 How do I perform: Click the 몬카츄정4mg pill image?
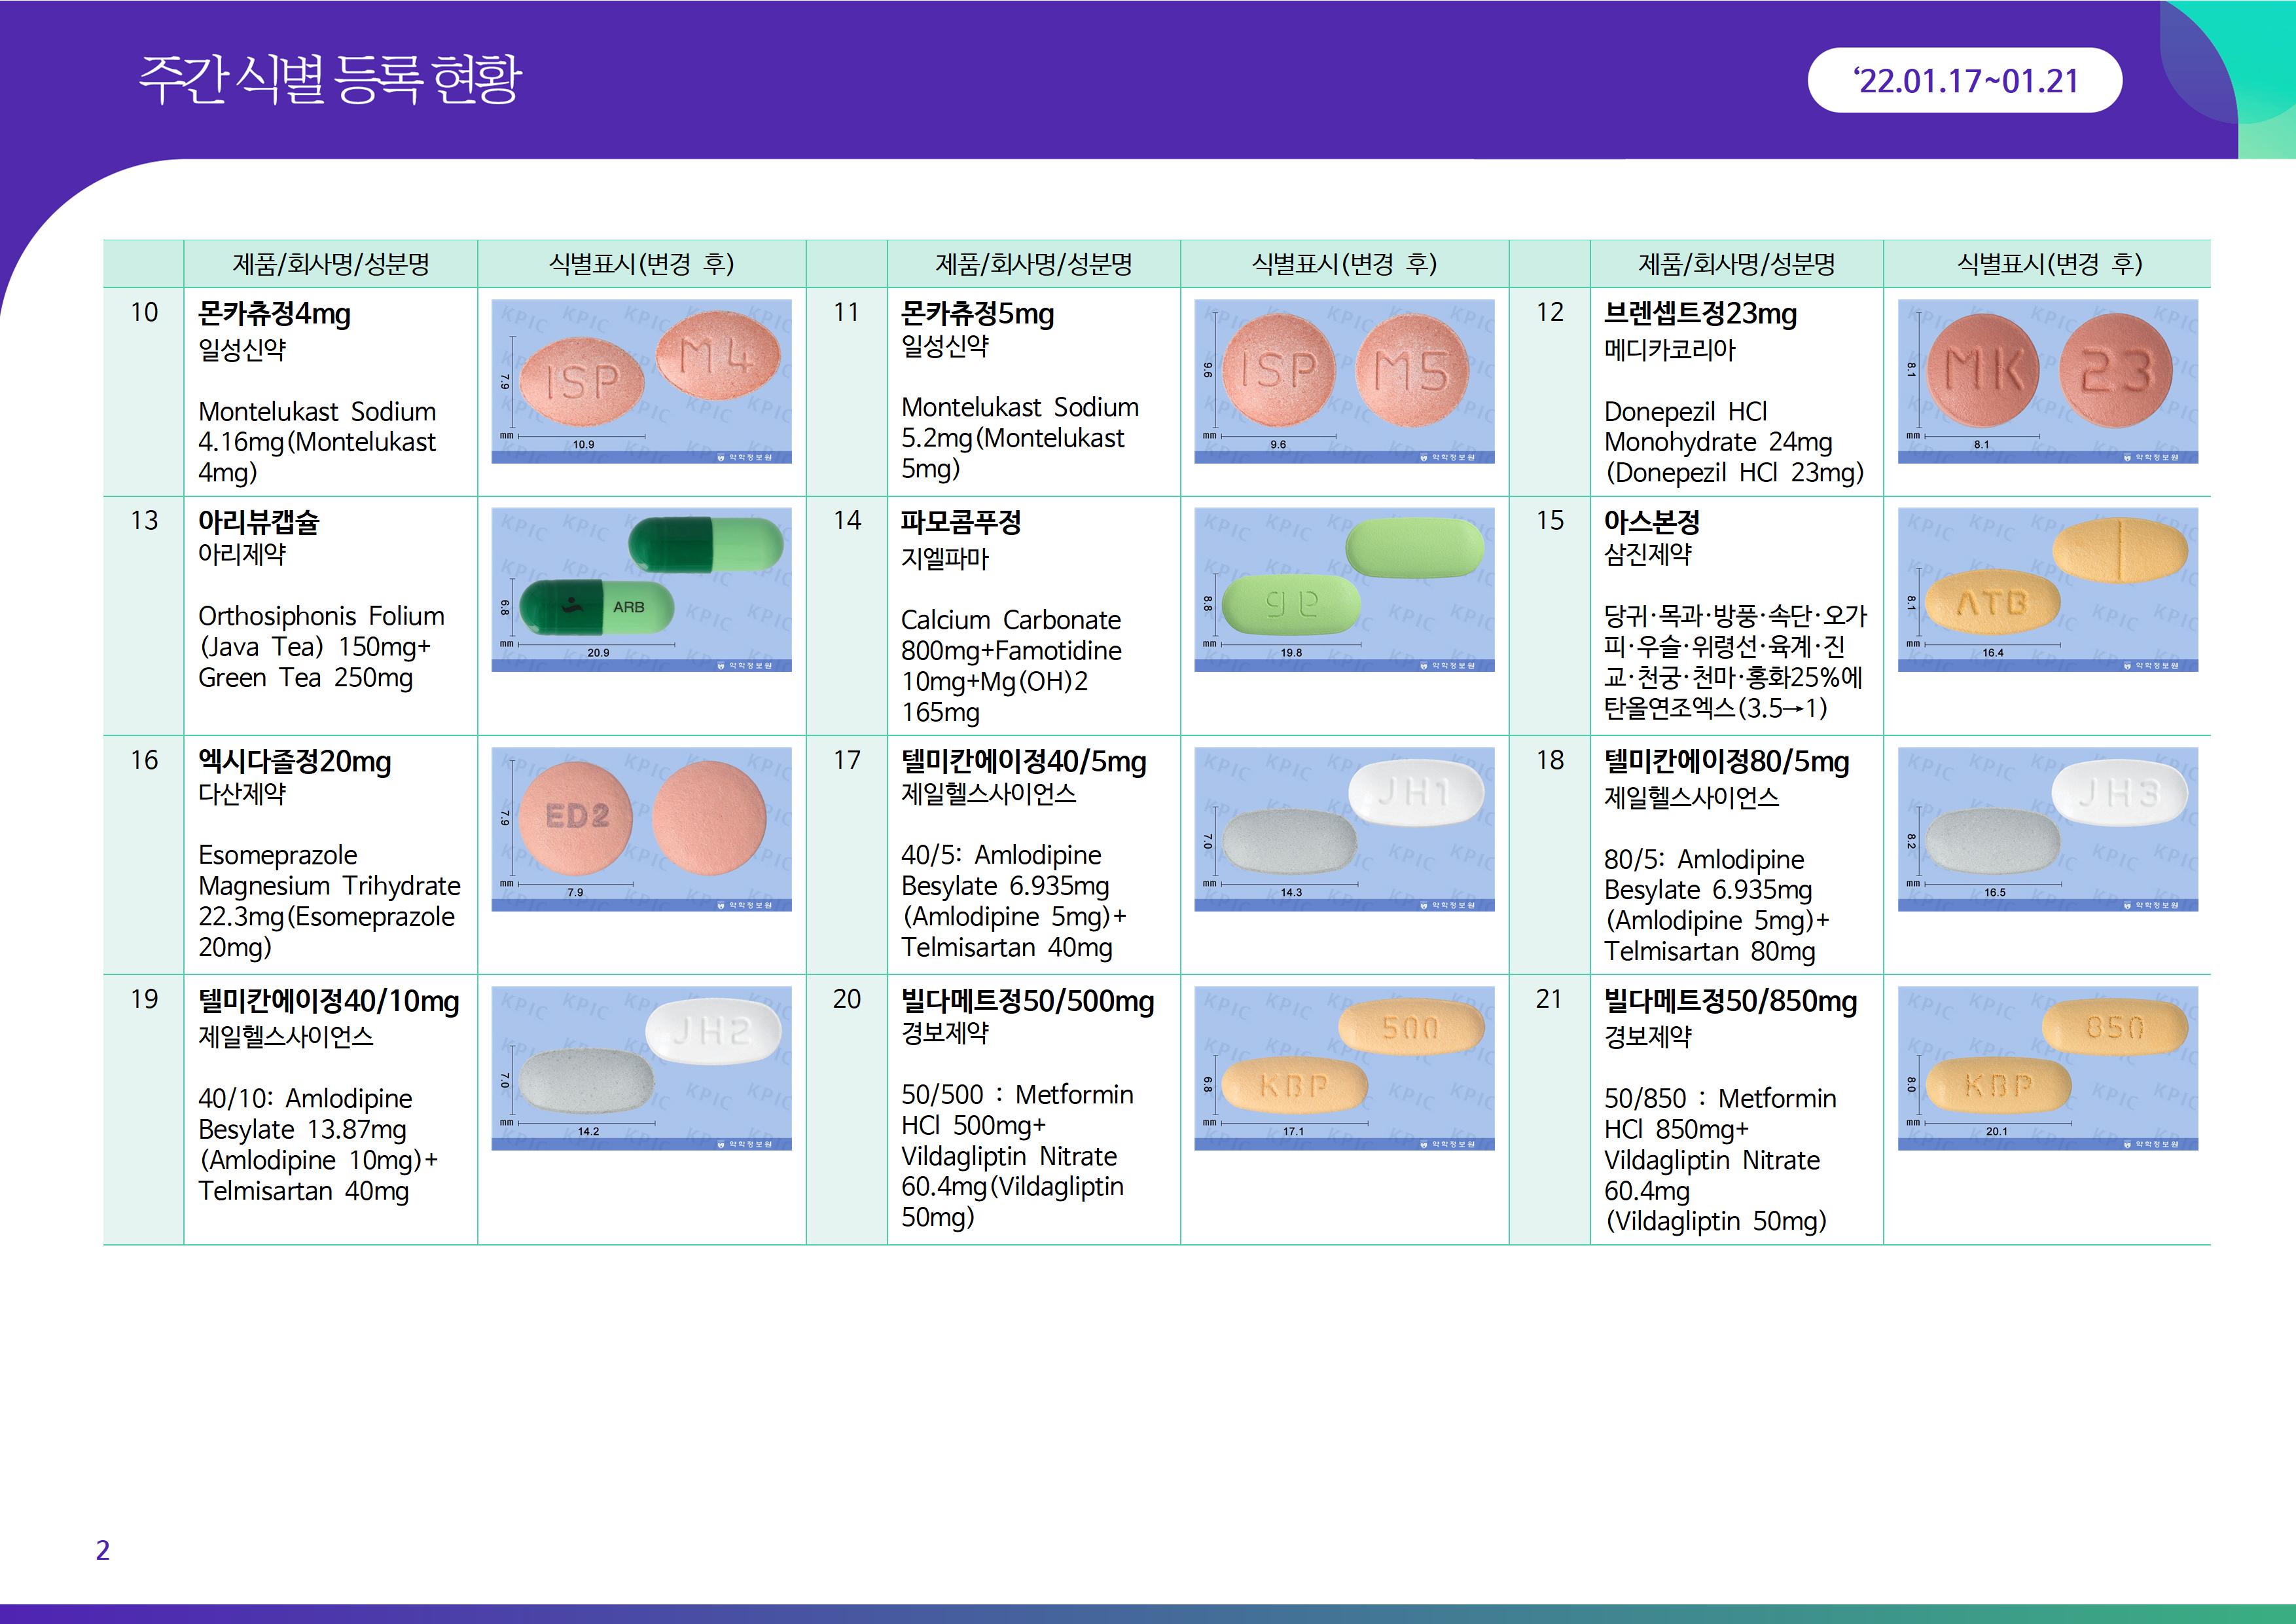coord(641,381)
